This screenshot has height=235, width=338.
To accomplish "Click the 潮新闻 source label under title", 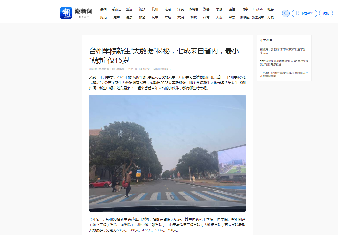I will point(93,69).
